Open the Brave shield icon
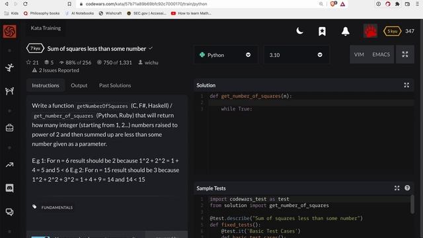Screen dimensions: 423x238 click(x=333, y=4)
